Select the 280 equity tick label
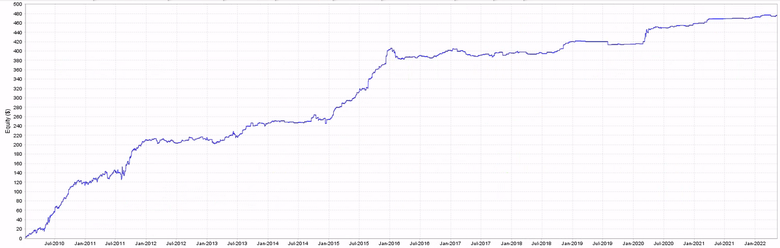This screenshot has height=248, width=780. [18, 107]
